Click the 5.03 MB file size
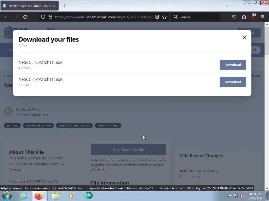 tap(25, 85)
